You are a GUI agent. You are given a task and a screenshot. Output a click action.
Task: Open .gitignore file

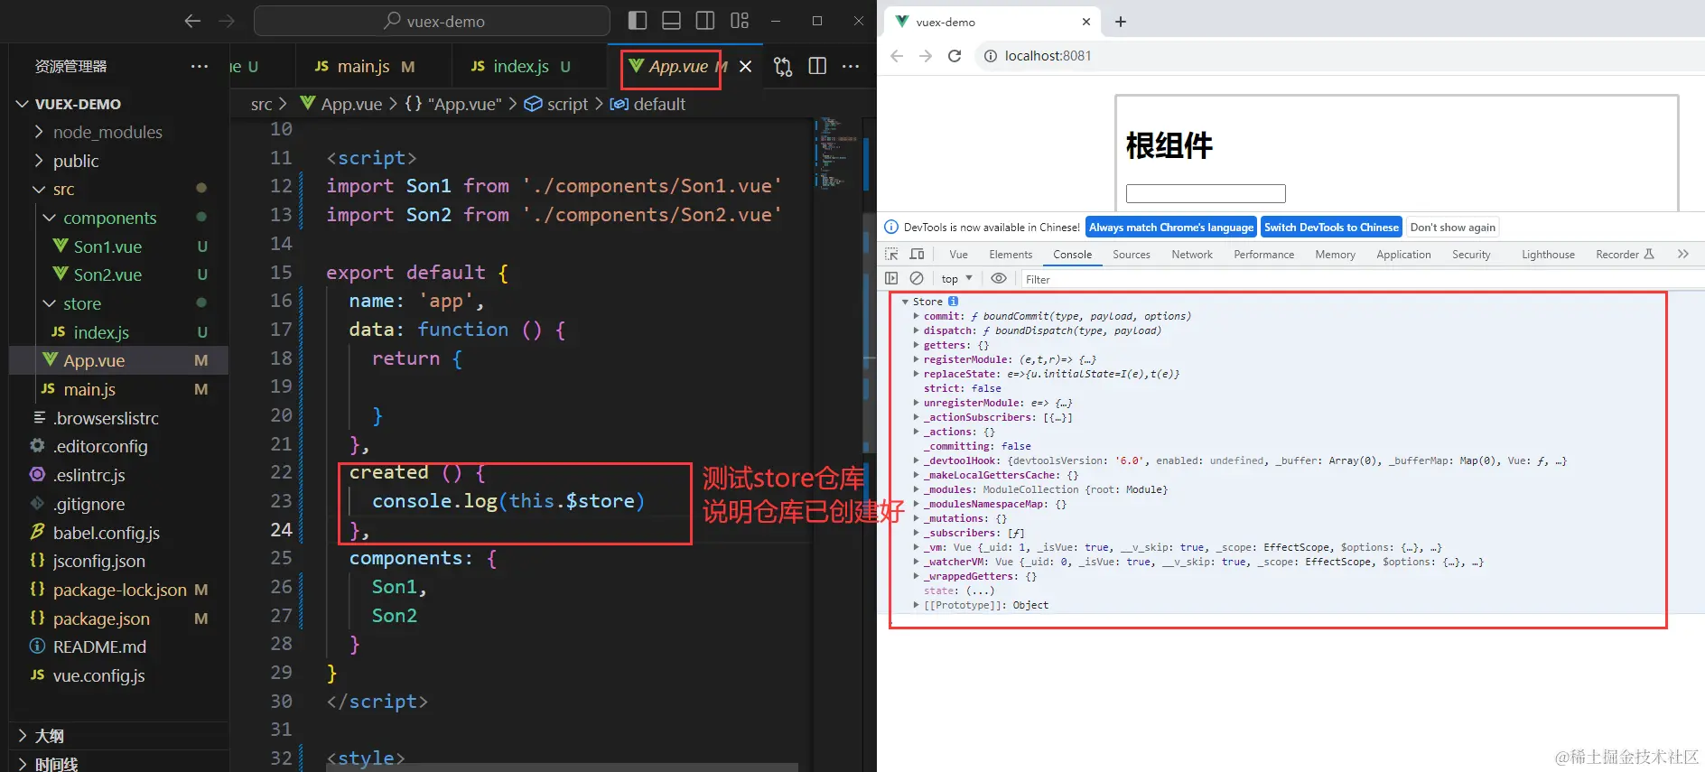pos(89,504)
